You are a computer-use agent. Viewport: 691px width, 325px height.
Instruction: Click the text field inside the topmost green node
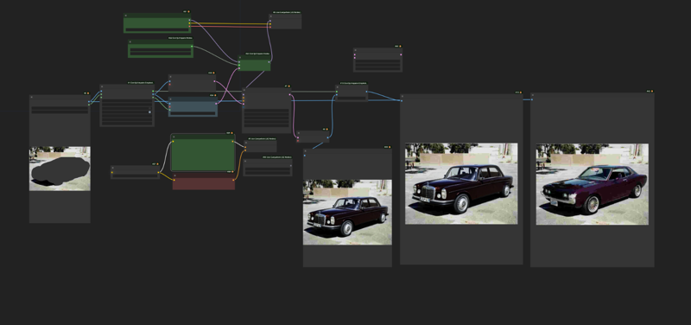pos(157,30)
